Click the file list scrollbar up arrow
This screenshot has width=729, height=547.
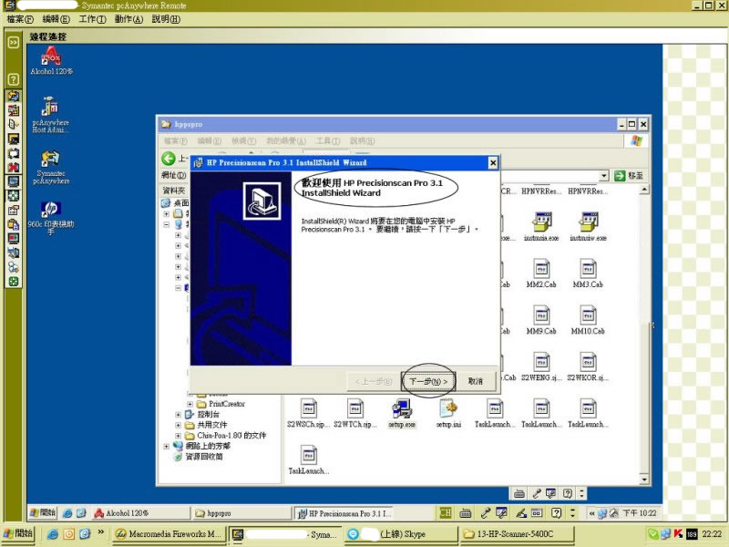pos(644,190)
